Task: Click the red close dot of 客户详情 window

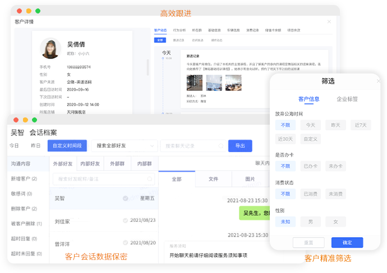Action: coord(19,11)
